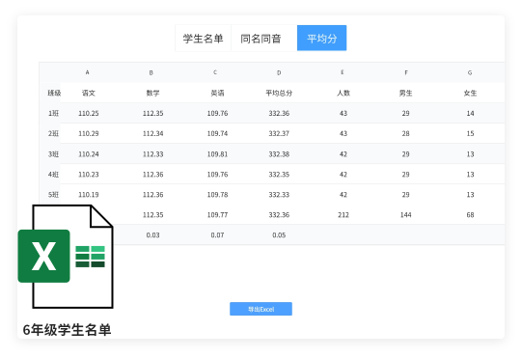522x358 pixels.
Task: Click the 0.07 value cell
Action: pyautogui.click(x=217, y=235)
